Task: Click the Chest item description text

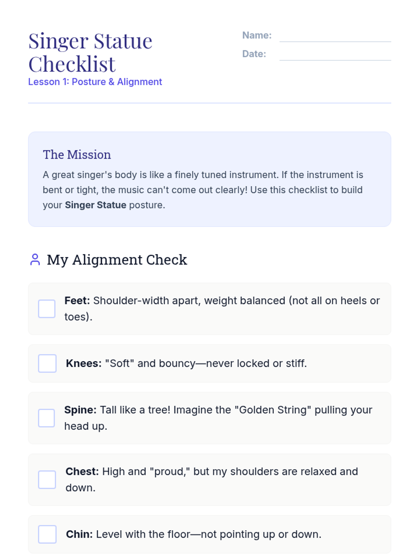Action: tap(212, 480)
